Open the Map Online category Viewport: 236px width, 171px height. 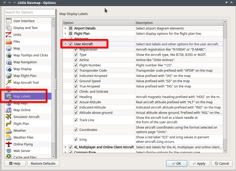[x=22, y=110]
